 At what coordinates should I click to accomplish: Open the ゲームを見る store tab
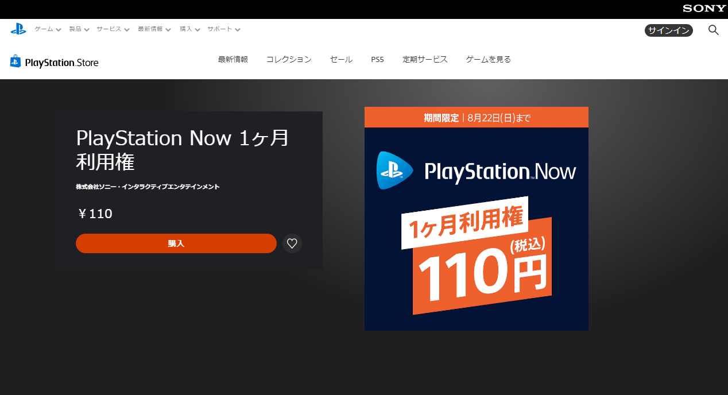click(x=489, y=59)
